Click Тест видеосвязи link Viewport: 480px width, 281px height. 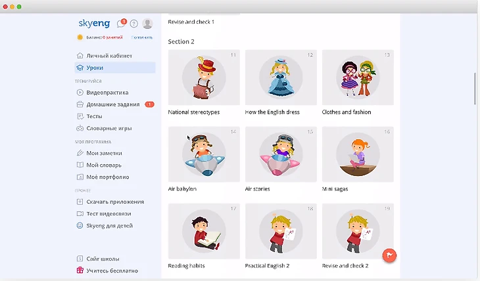108,213
